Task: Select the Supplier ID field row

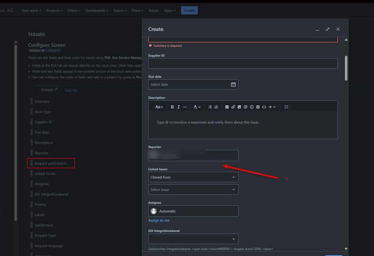Action: [43, 122]
